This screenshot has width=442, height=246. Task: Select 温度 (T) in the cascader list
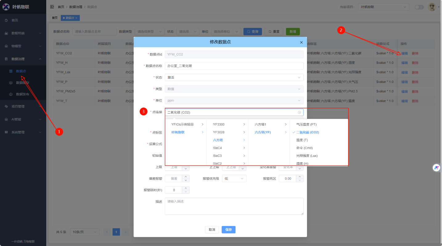302,140
